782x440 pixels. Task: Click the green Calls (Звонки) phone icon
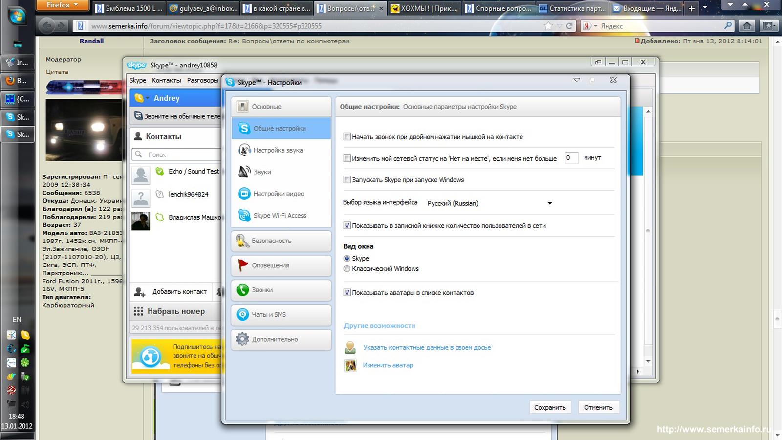[242, 290]
